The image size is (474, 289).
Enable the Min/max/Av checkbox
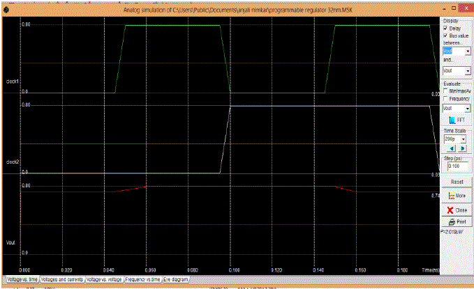tap(445, 91)
